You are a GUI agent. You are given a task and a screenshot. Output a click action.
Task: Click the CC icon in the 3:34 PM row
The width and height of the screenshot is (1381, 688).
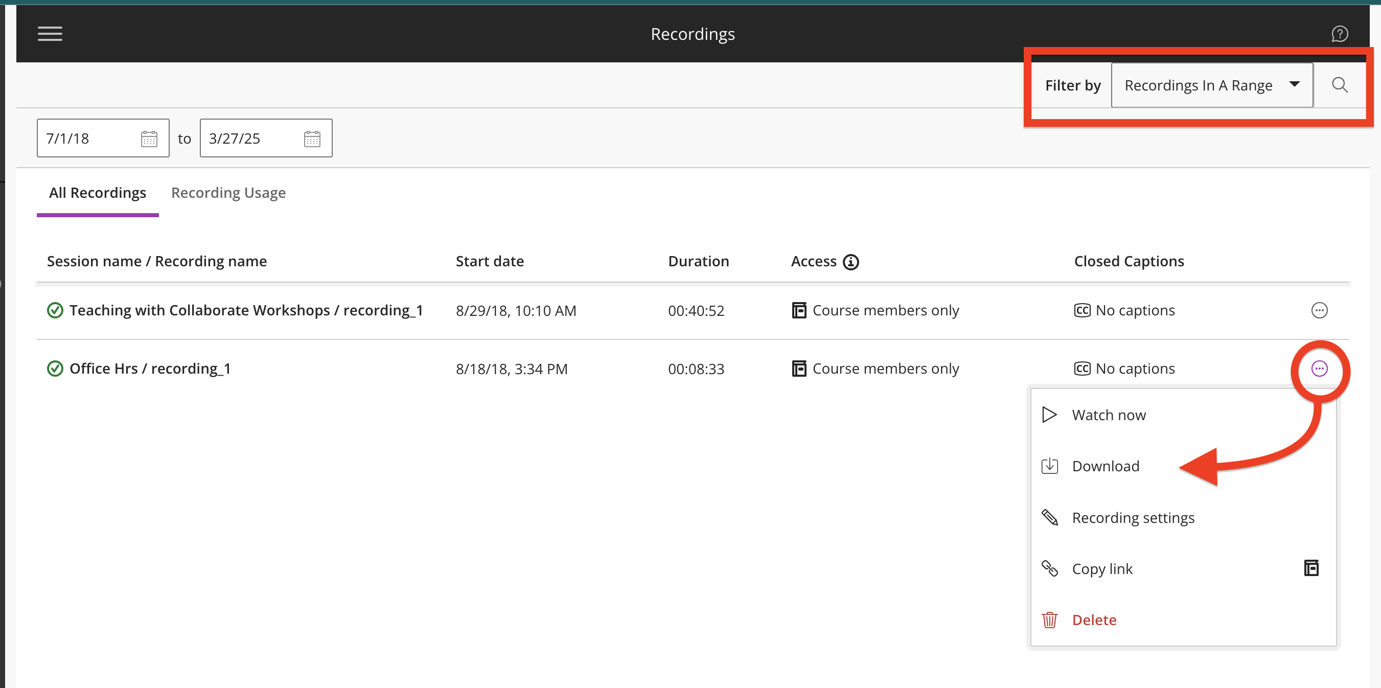pyautogui.click(x=1082, y=369)
